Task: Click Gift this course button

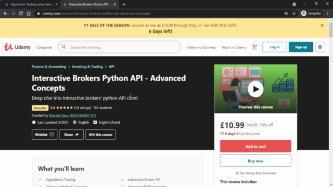Action: click(100, 135)
